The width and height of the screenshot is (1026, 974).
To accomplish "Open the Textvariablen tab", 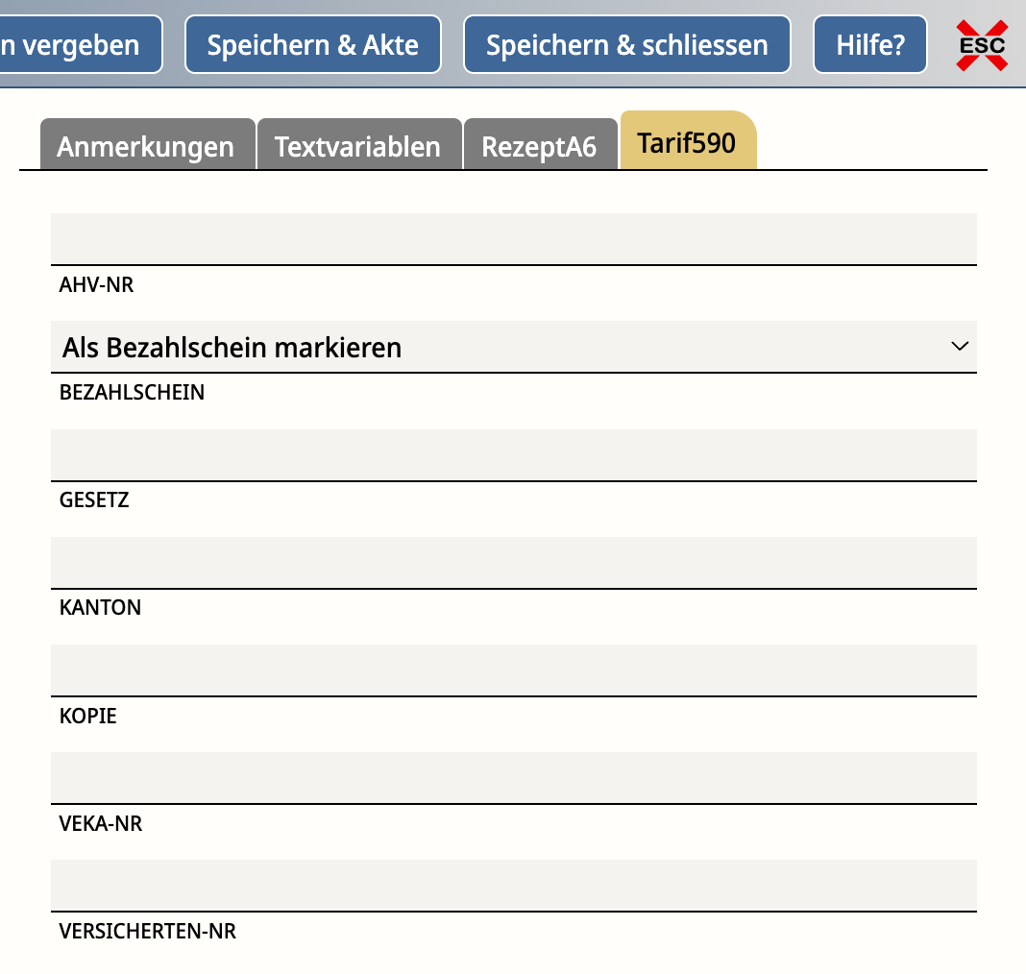I will (x=357, y=146).
